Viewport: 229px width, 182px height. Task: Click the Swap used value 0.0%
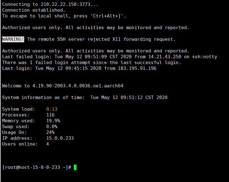click(52, 127)
